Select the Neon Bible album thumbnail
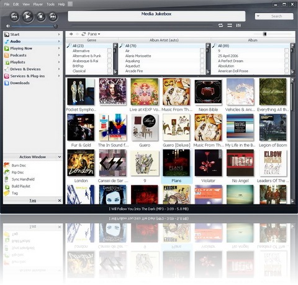The width and height of the screenshot is (298, 285). pos(208,92)
